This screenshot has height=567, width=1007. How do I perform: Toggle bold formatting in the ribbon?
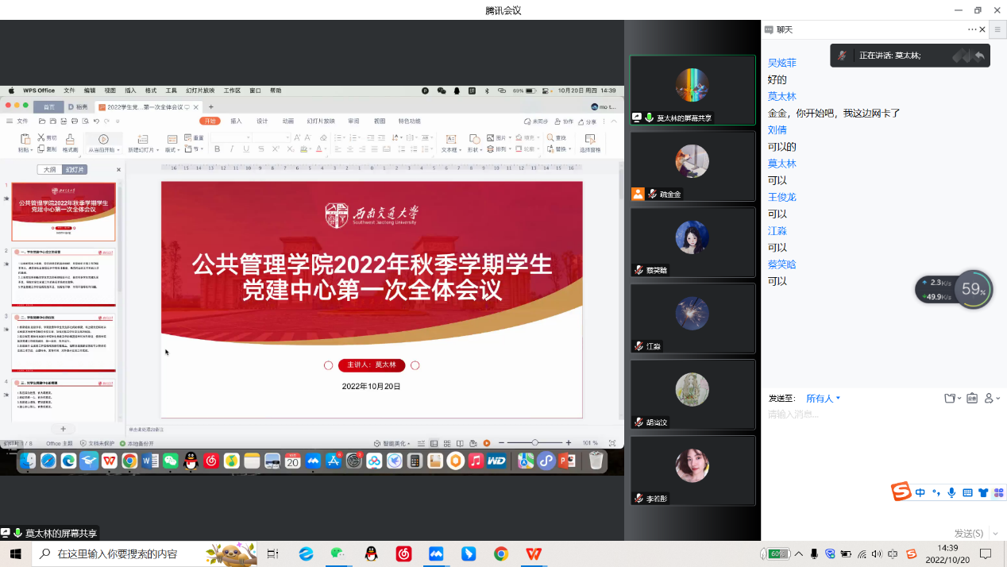[217, 149]
